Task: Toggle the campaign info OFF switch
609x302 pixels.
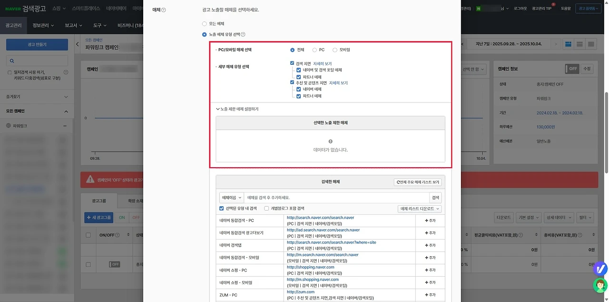Action: point(572,69)
